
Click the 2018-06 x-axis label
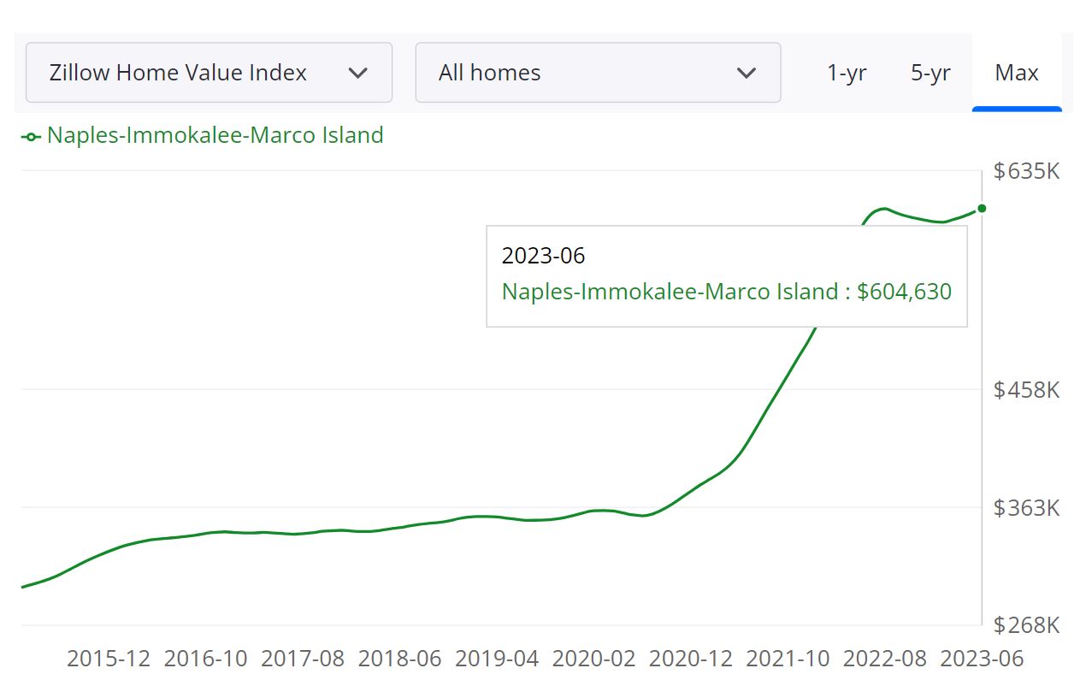(x=400, y=659)
